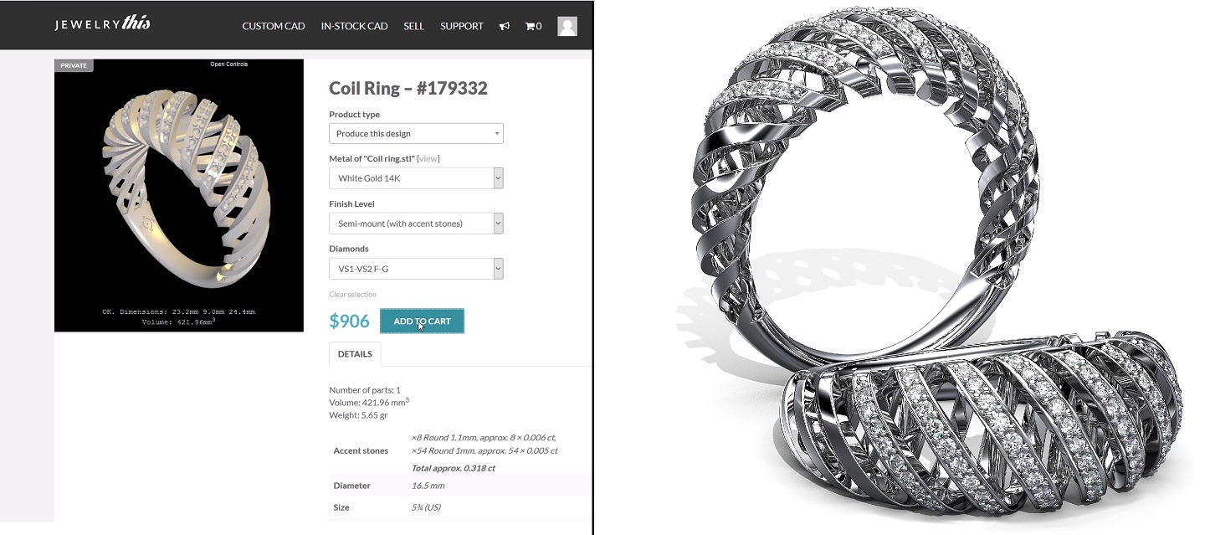
Task: Go to the JewelryThis home logo
Action: [x=102, y=24]
